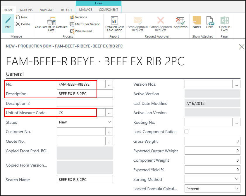This screenshot has width=246, height=196.
Task: Switch to the ACTIONS ribbon tab
Action: coord(26,10)
